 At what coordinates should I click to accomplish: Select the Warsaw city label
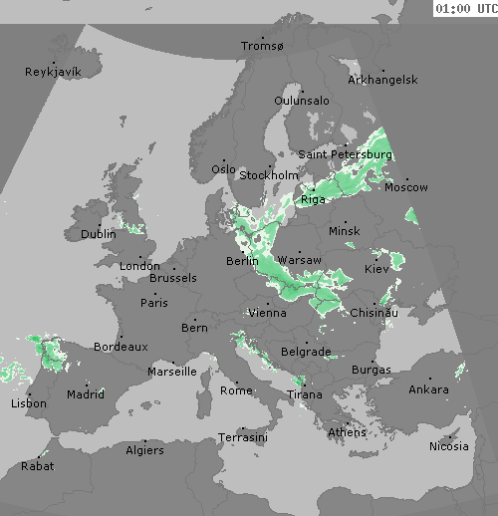(299, 260)
